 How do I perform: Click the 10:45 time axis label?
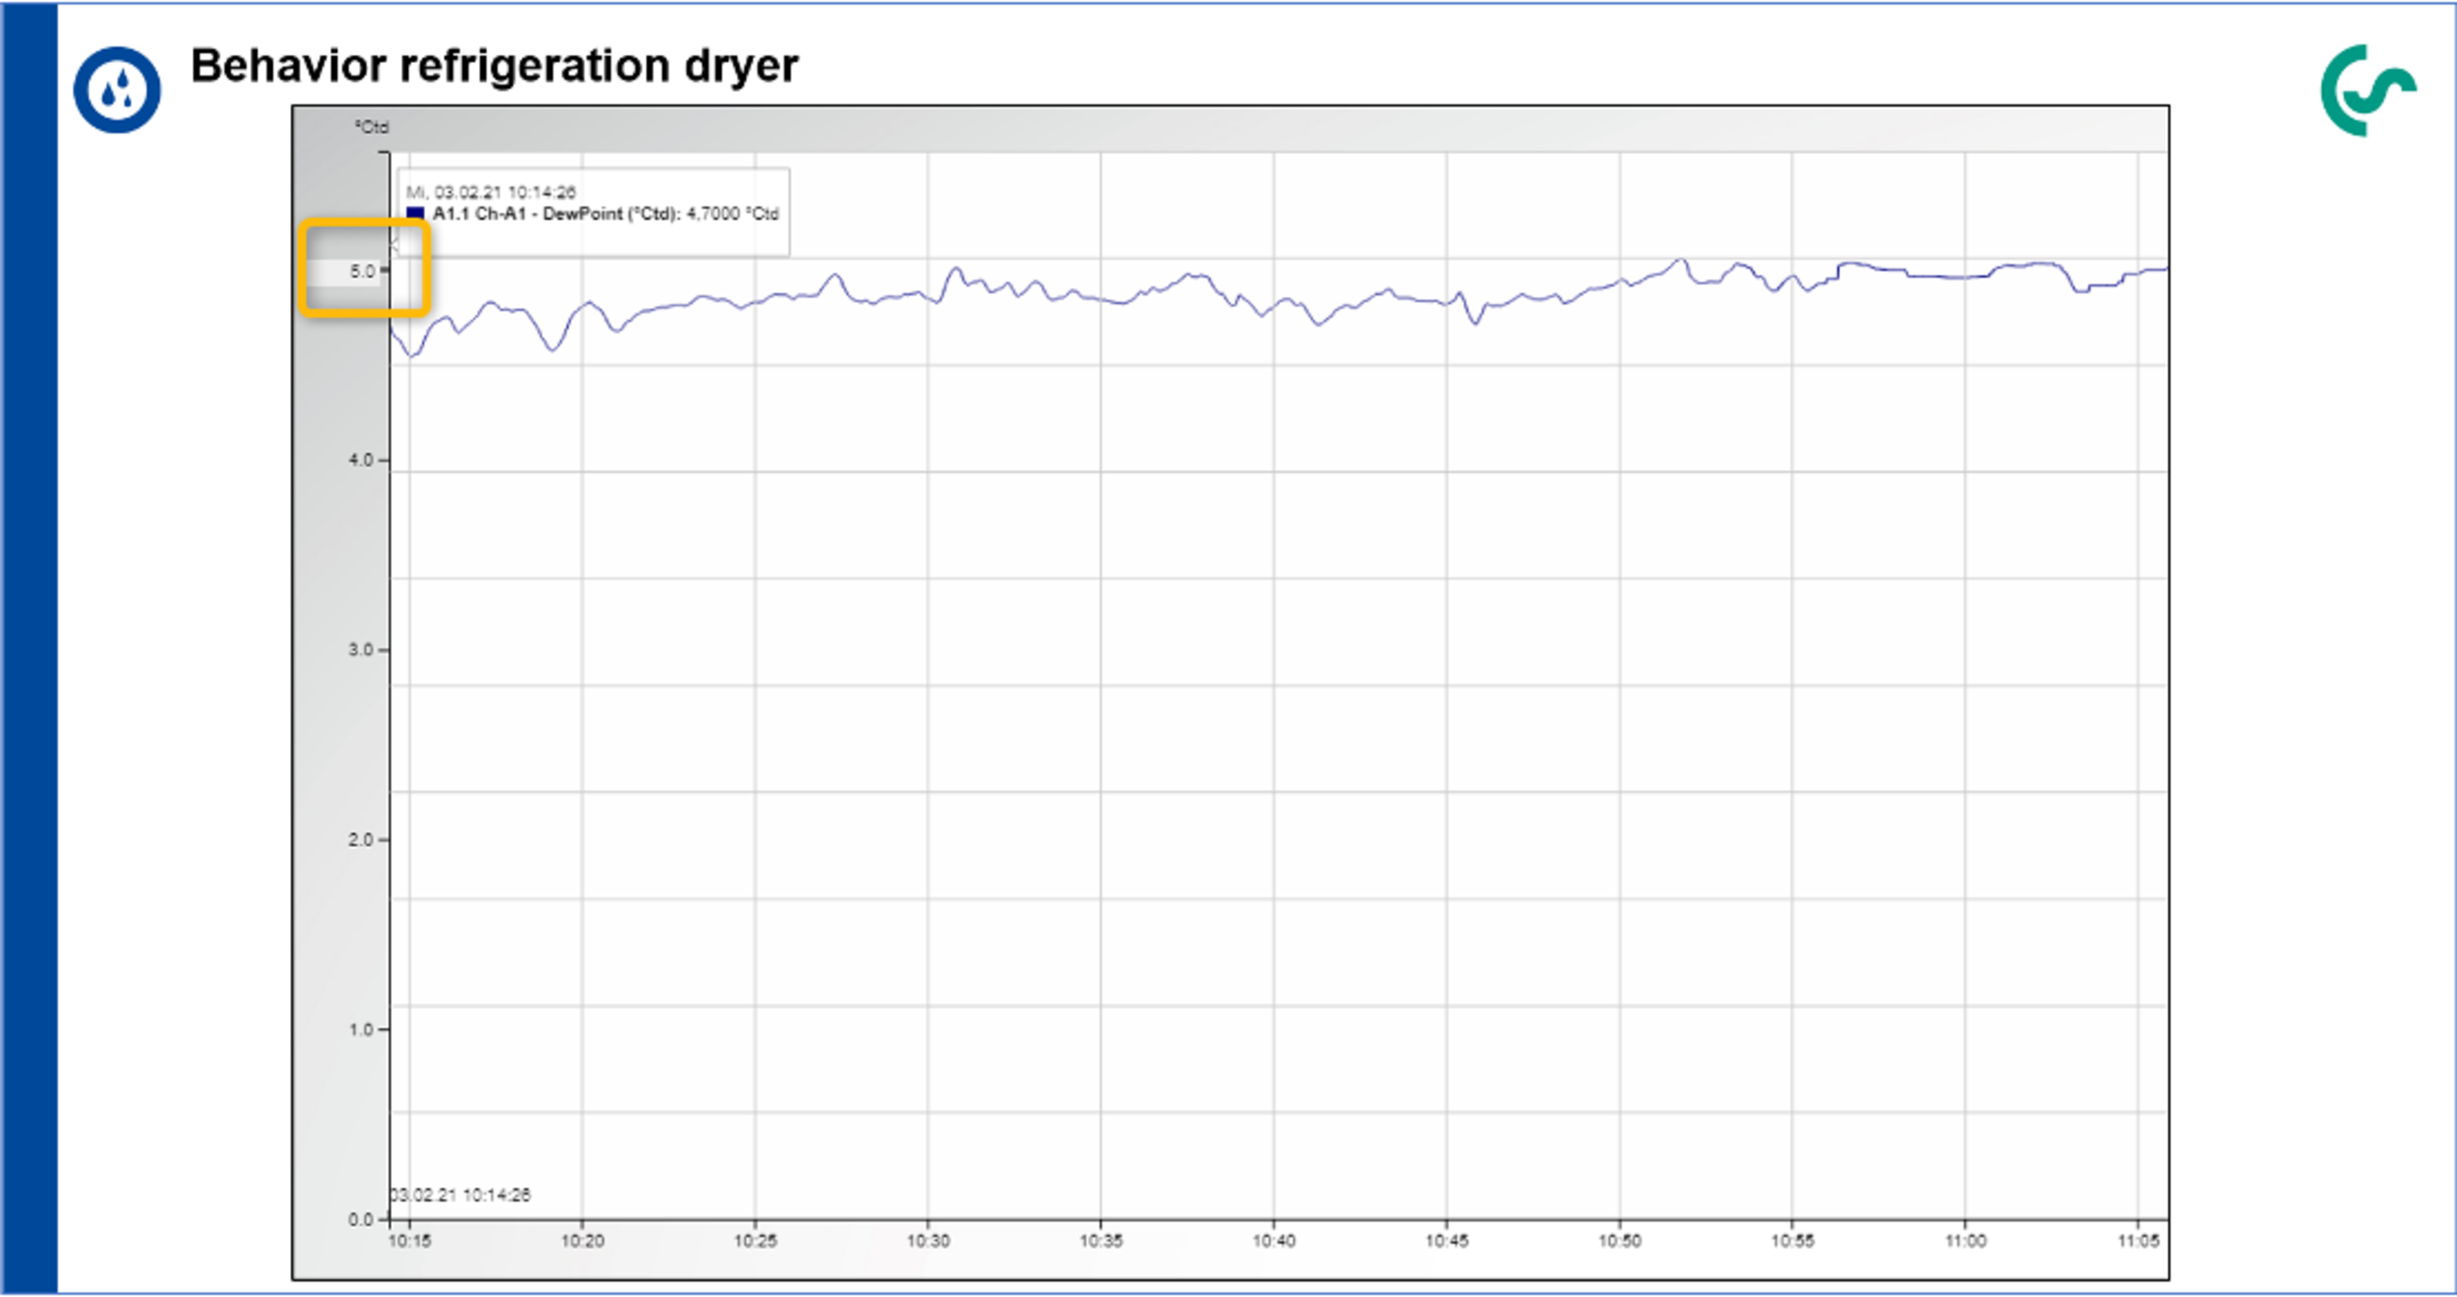coord(1446,1241)
